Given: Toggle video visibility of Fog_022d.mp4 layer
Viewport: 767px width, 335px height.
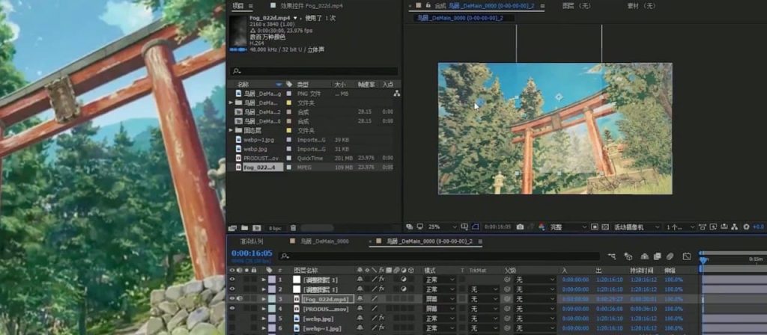Looking at the screenshot, I should [232, 299].
